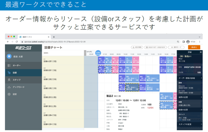Viewport: 208px width, 132px height.
Task: Expand オーダー情報の詳細 in detail panel
Action: (190, 78)
